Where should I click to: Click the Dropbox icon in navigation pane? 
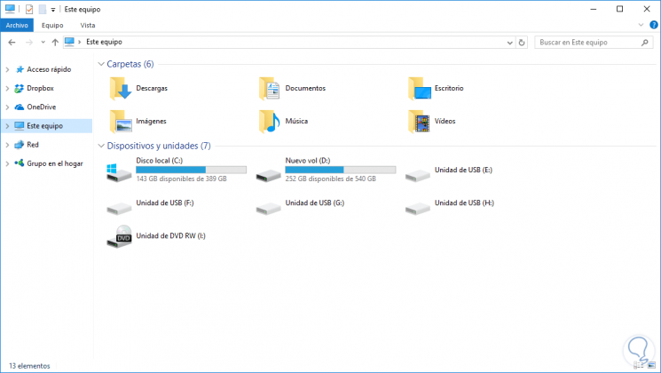(19, 88)
